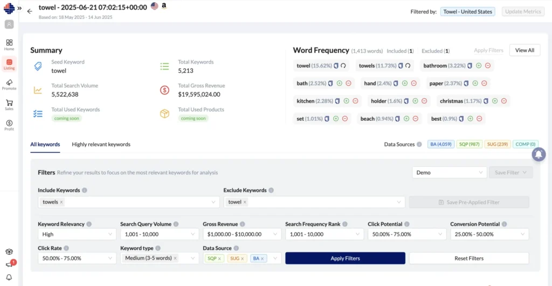Open the Keyword Relevancy dropdown
552x286 pixels.
[x=77, y=234]
